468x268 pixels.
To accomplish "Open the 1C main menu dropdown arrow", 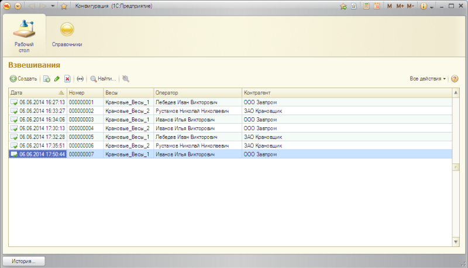I will [17, 6].
